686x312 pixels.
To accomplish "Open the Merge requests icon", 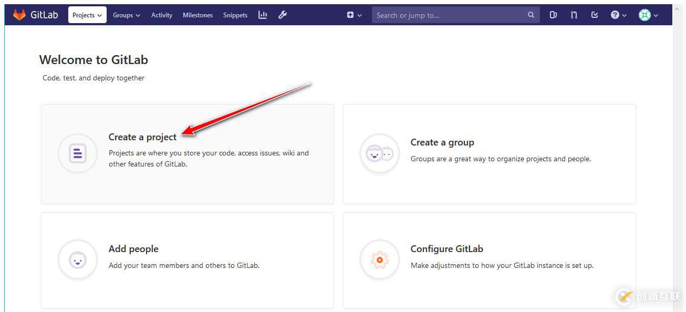I will [574, 15].
